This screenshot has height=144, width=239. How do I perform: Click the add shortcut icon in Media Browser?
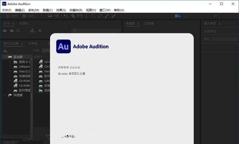(x=5, y=50)
